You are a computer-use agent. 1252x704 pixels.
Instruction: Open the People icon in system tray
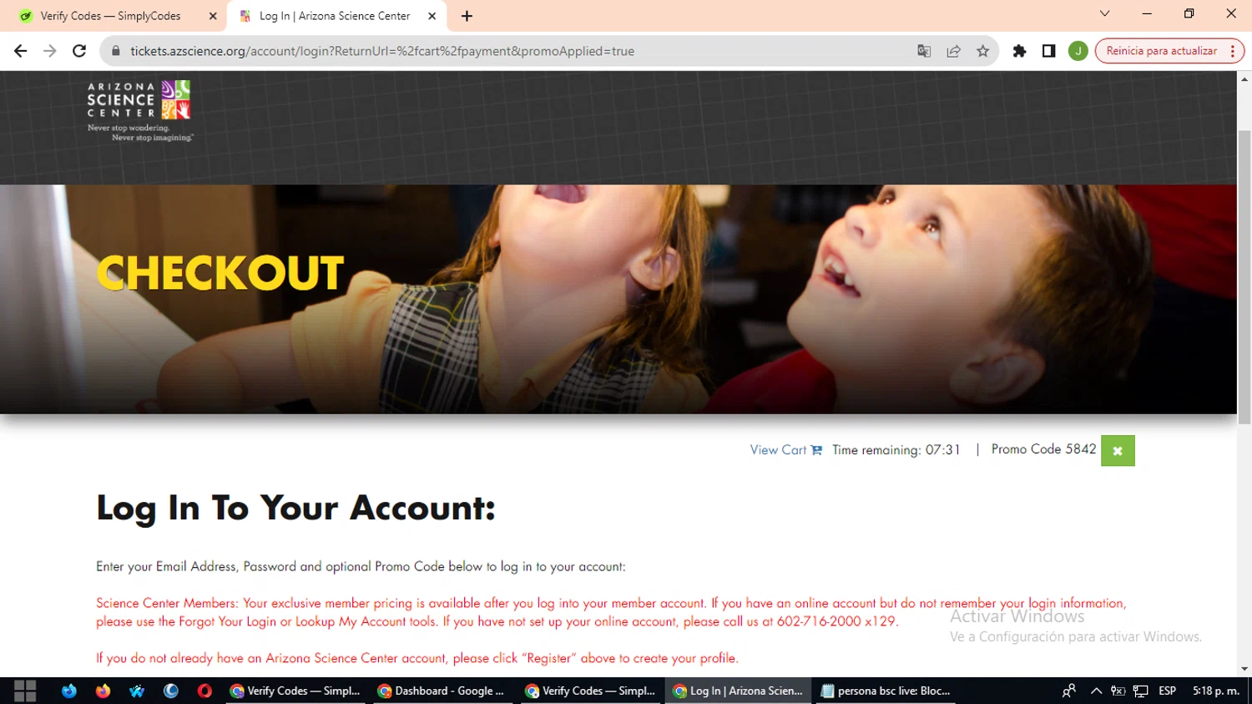[x=1068, y=691]
